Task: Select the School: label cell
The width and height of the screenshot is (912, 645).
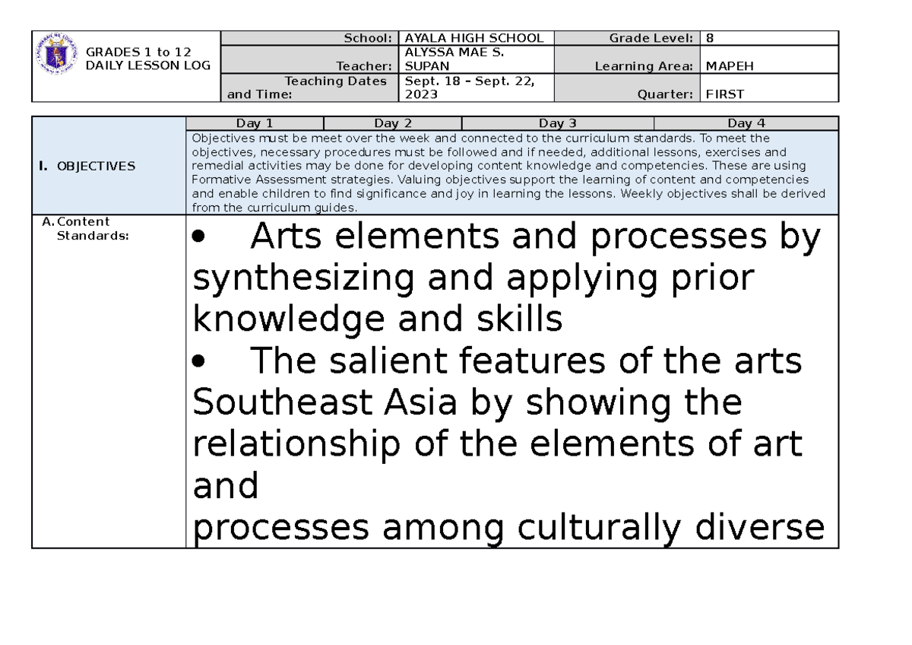Action: click(369, 37)
